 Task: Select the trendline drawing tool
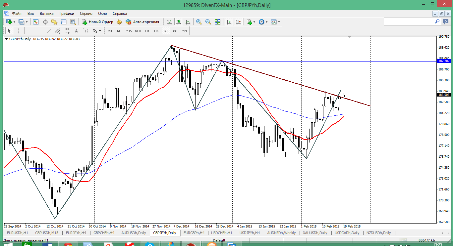coord(49,31)
